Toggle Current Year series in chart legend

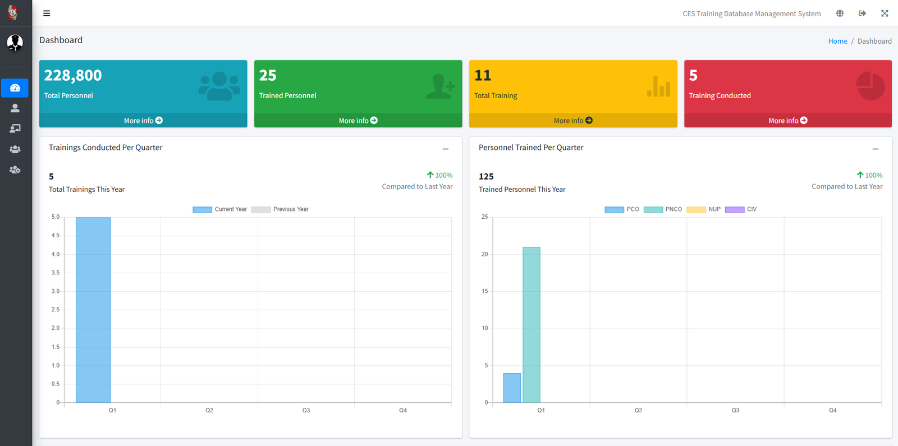[219, 209]
